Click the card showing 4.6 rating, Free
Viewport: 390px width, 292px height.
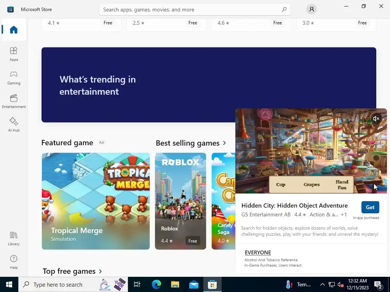click(x=251, y=24)
